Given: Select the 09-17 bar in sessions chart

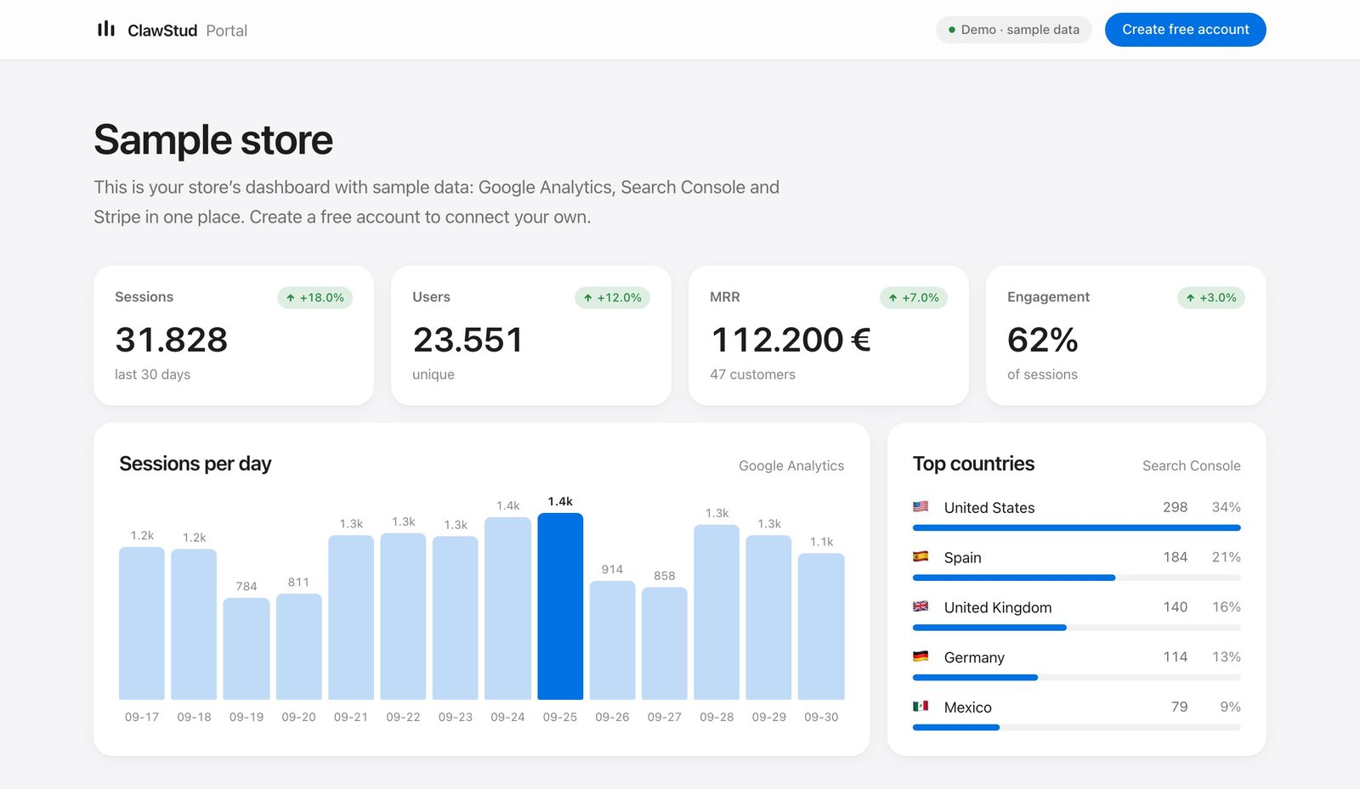Looking at the screenshot, I should coord(142,623).
